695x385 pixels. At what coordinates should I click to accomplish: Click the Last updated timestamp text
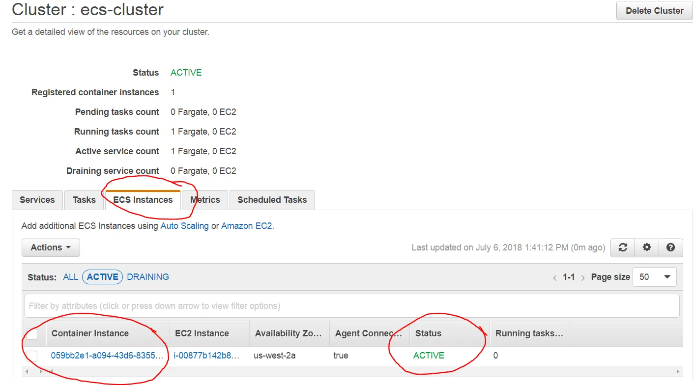pyautogui.click(x=508, y=247)
